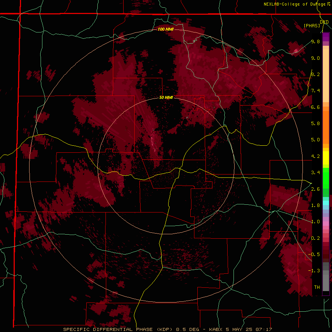
Task: Click the 0.2 scale value label
Action: tap(315, 238)
